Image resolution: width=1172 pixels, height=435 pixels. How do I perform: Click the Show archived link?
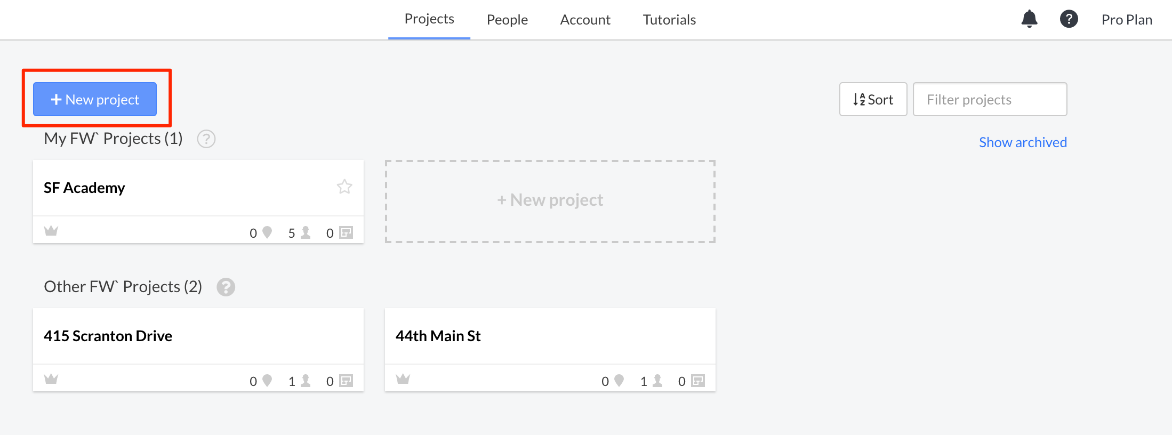coord(1023,142)
